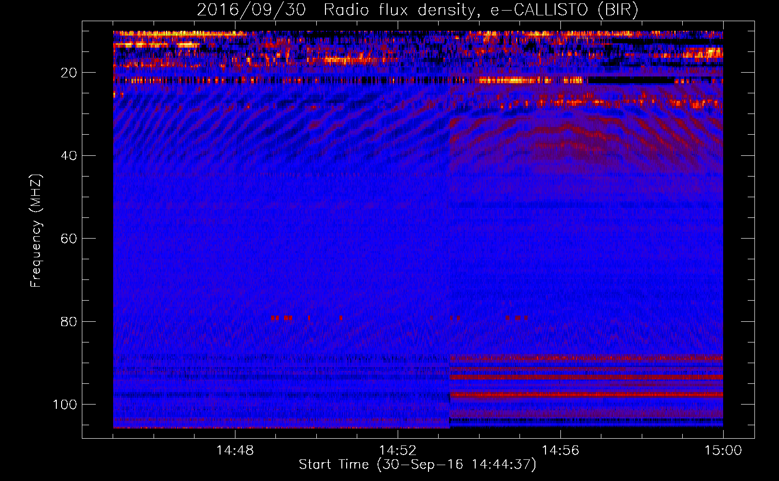The width and height of the screenshot is (779, 481).
Task: Click the date 2016/09/30 in the title
Action: (251, 10)
